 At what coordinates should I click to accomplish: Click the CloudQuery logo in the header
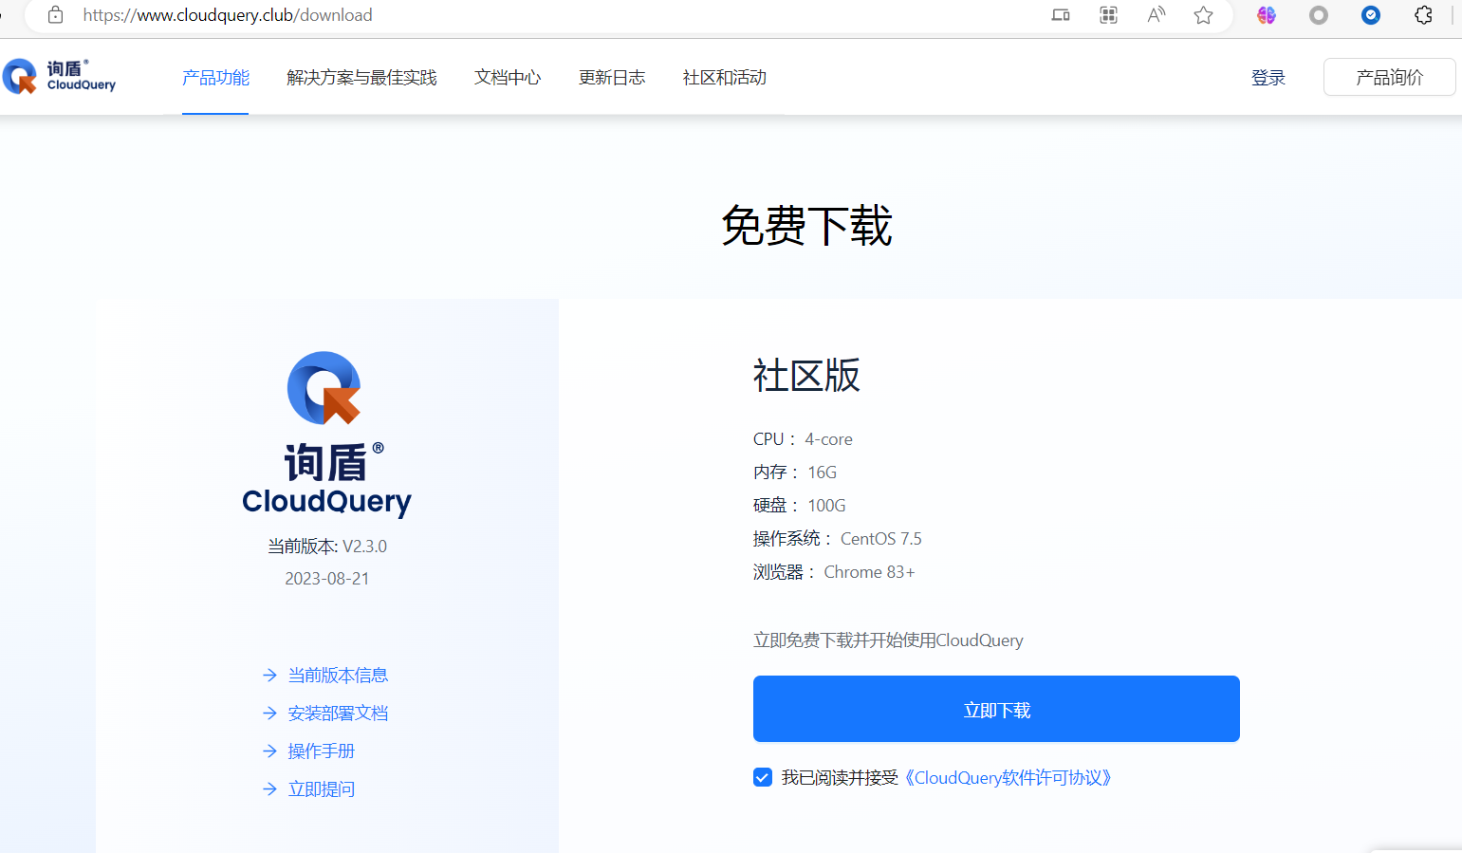[x=59, y=77]
